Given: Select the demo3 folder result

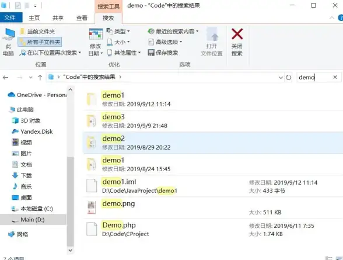Looking at the screenshot, I should tap(213, 121).
